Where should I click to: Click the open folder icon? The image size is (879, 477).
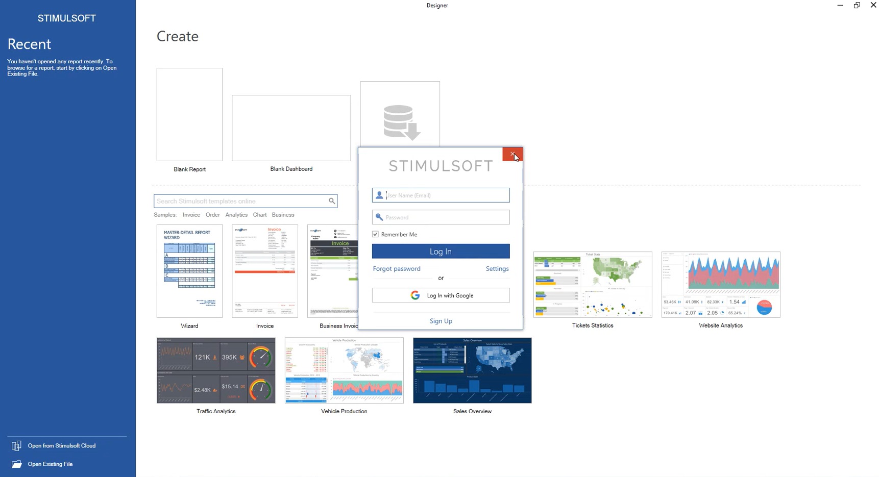tap(17, 464)
